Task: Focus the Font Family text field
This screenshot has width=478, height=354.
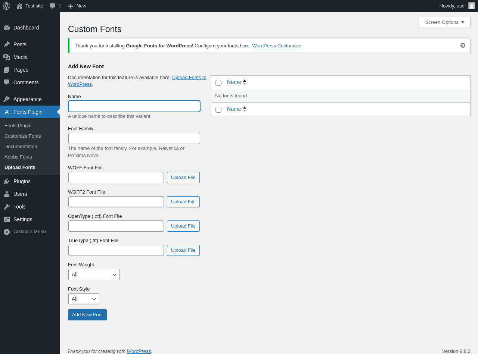Action: pos(134,138)
